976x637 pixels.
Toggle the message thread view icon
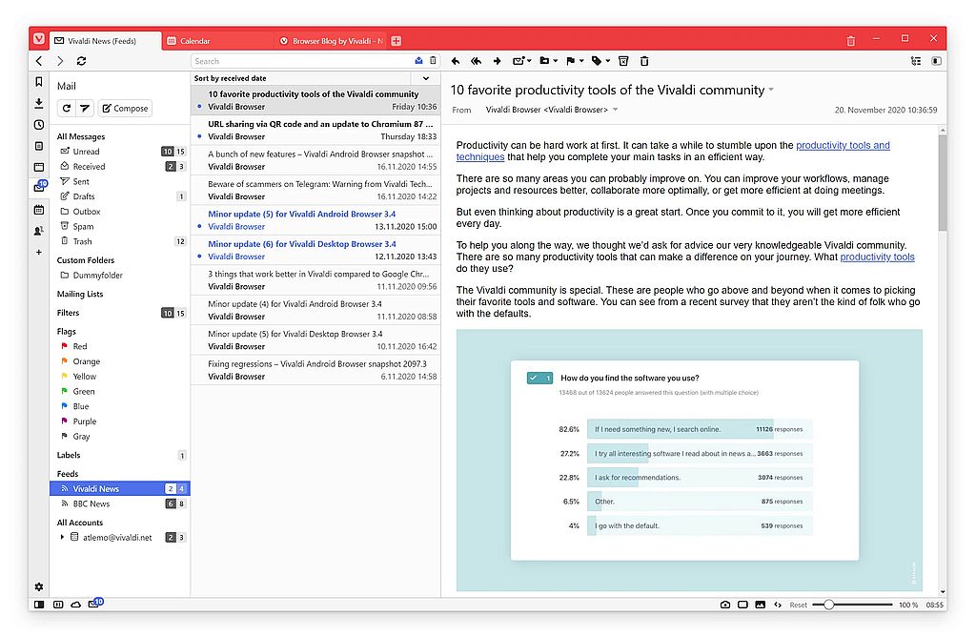pos(916,61)
